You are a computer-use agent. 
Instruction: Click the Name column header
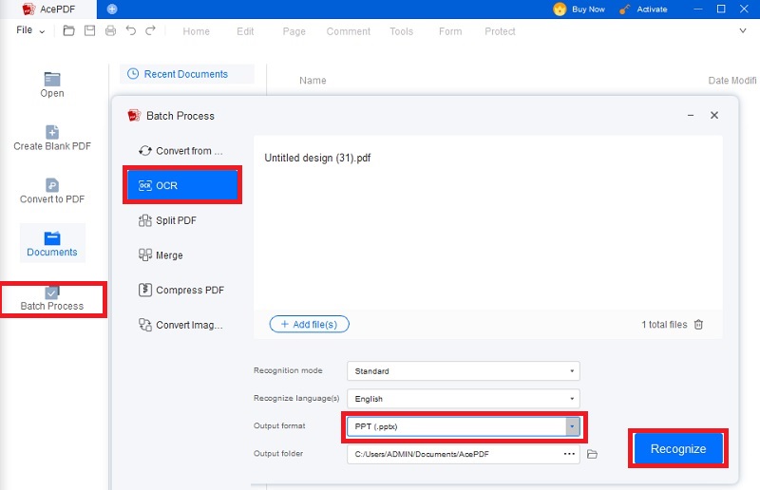pyautogui.click(x=313, y=81)
